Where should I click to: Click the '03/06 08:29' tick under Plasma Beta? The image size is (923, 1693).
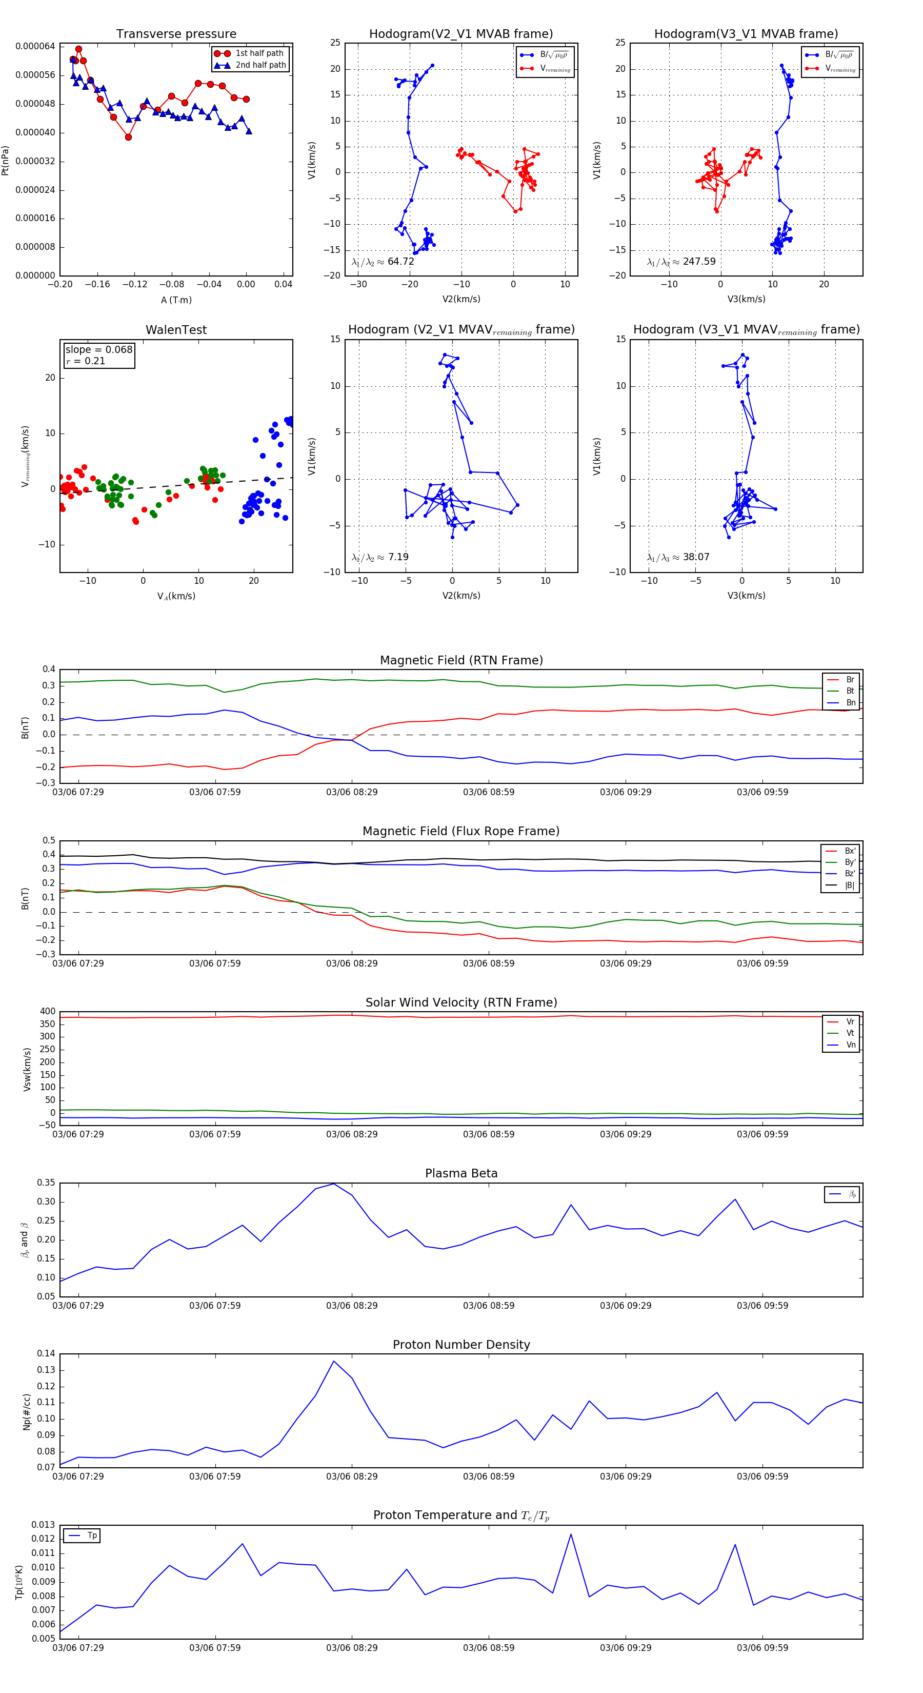coord(351,1306)
